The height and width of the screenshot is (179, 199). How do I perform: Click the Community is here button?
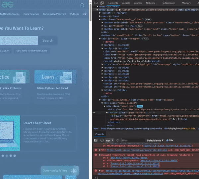[x=60, y=170]
